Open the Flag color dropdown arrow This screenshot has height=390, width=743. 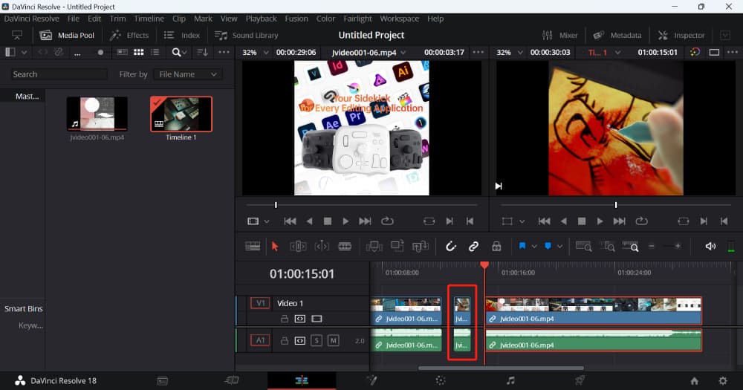534,247
